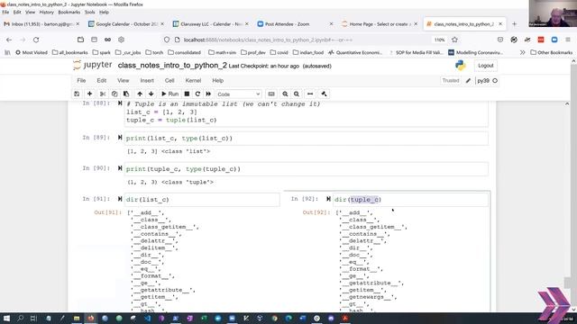Show more bookmarks with the chevron
The width and height of the screenshot is (577, 324).
click(x=522, y=52)
